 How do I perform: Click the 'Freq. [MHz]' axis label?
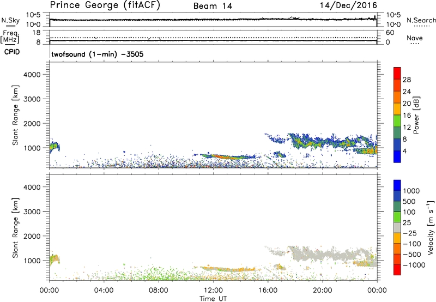10,37
